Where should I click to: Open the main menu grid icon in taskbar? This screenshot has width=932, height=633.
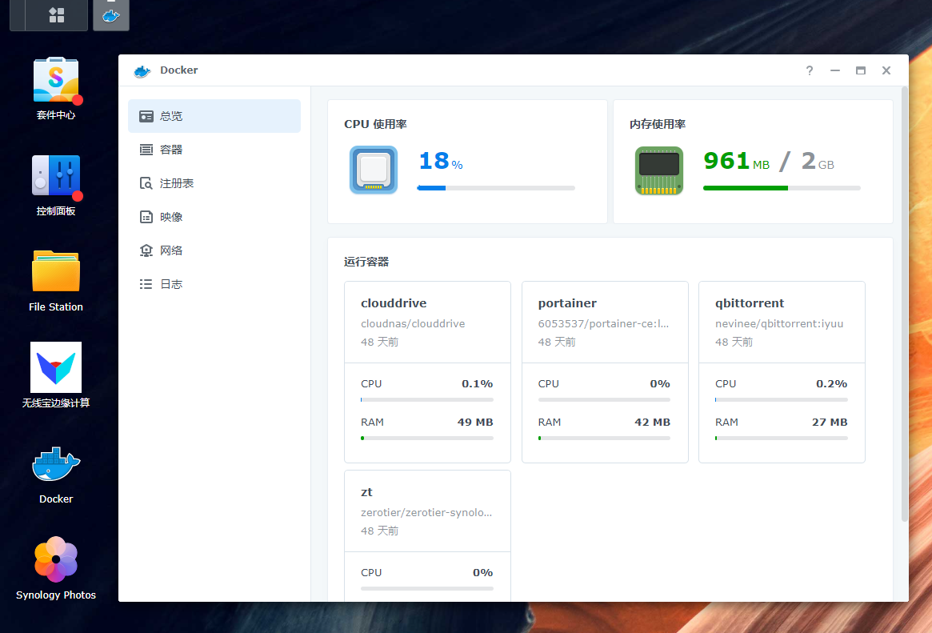(57, 15)
